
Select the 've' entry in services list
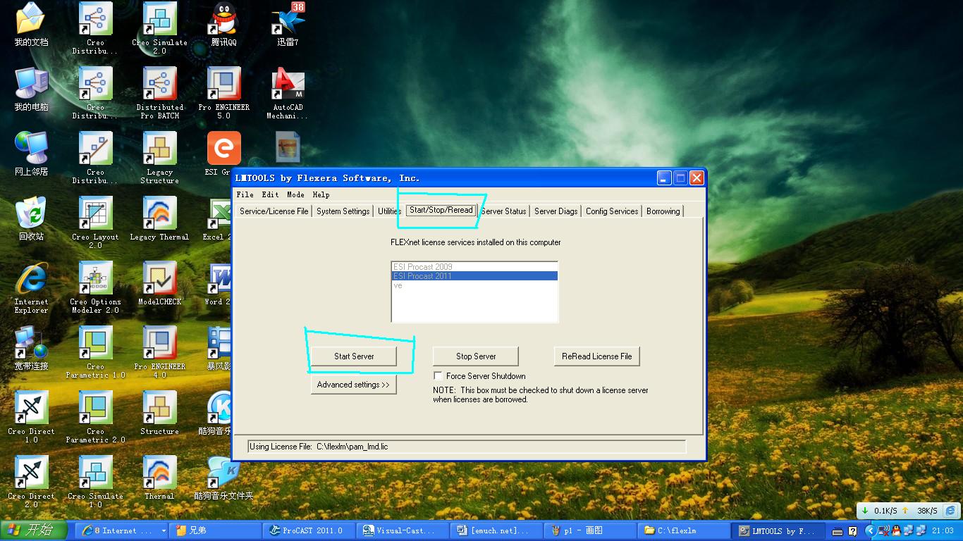(x=474, y=285)
